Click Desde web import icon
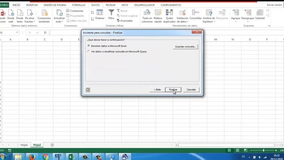 [11, 16]
